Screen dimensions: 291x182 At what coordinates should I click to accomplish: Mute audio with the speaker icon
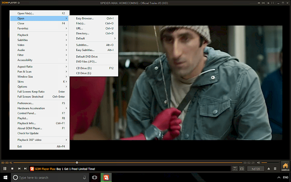coord(258,163)
